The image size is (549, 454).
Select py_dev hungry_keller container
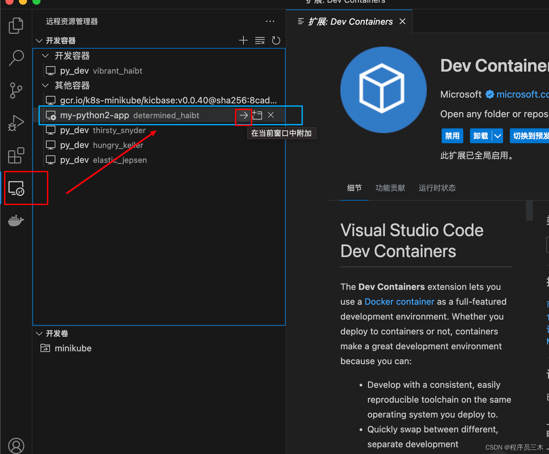[159, 145]
